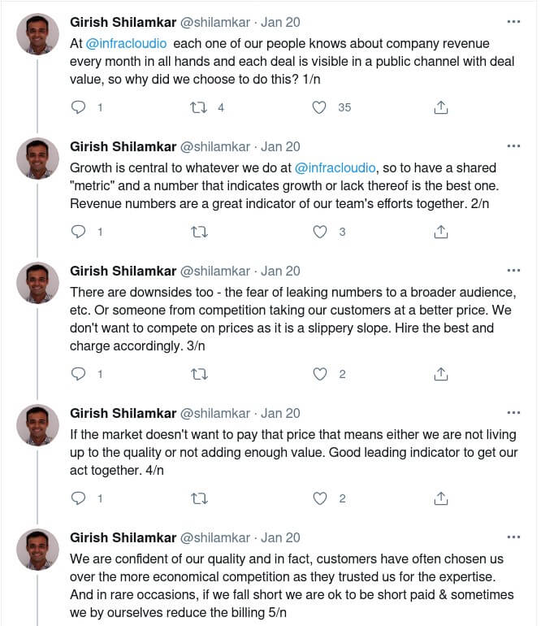Retweet the 4/n market price tweet
The image size is (541, 626).
click(x=199, y=498)
